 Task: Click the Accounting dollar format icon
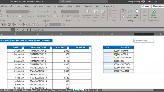(63, 16)
